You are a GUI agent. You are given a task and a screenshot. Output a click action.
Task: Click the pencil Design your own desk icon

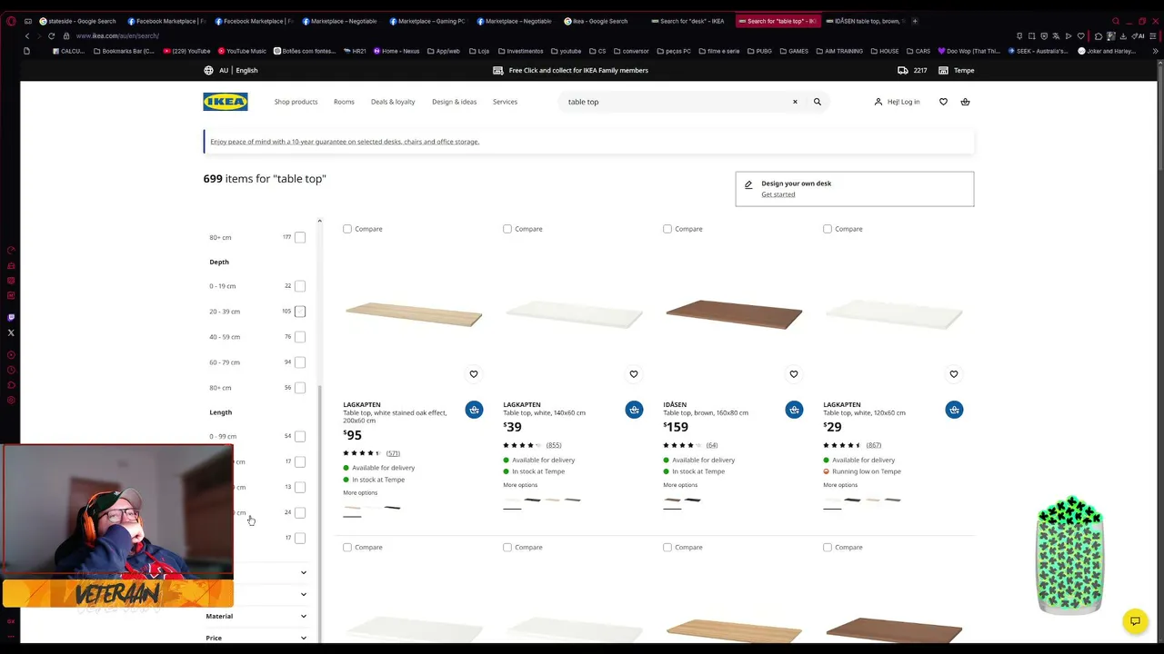[x=748, y=184]
